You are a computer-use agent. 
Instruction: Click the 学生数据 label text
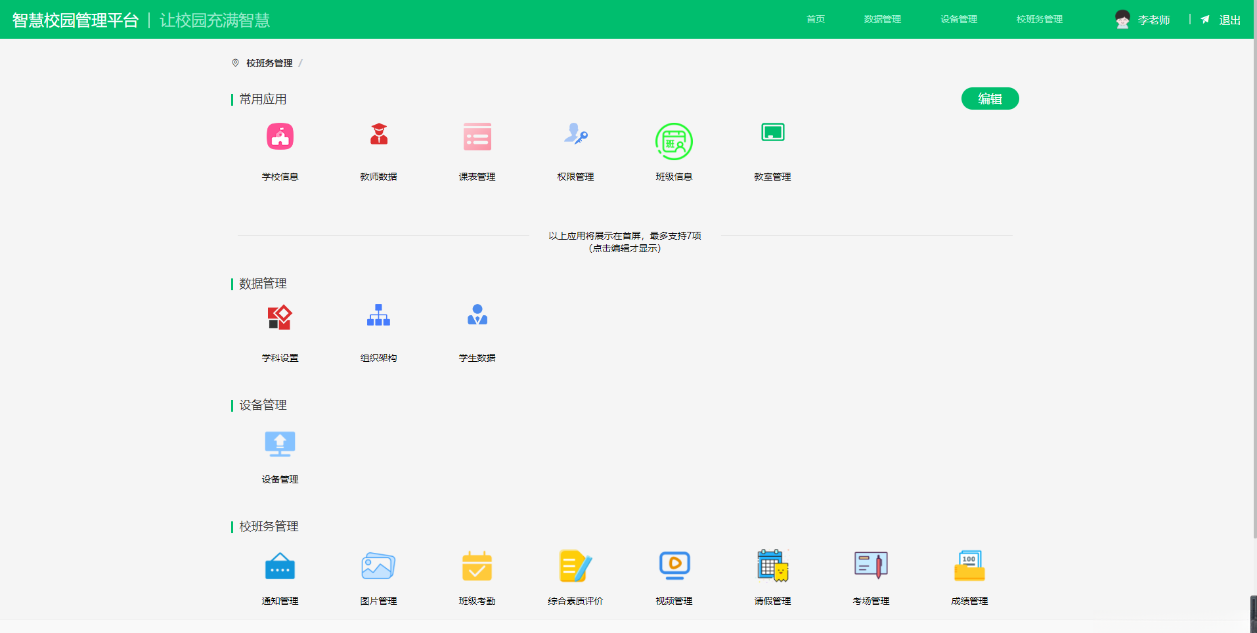click(477, 358)
